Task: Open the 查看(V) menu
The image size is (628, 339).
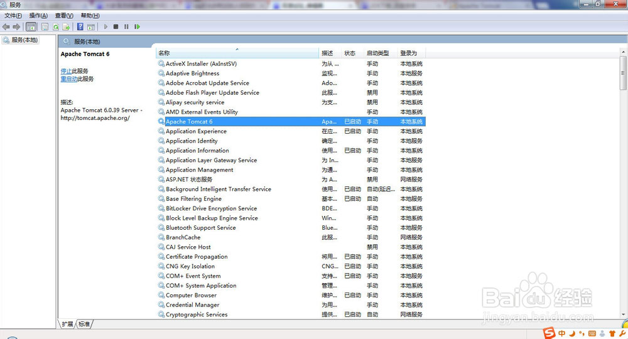Action: (x=64, y=16)
